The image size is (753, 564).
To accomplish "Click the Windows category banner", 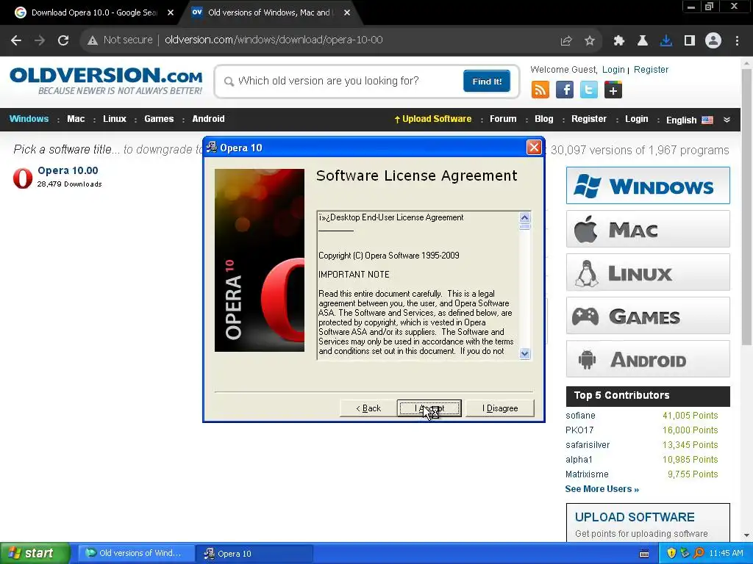I will pyautogui.click(x=648, y=186).
